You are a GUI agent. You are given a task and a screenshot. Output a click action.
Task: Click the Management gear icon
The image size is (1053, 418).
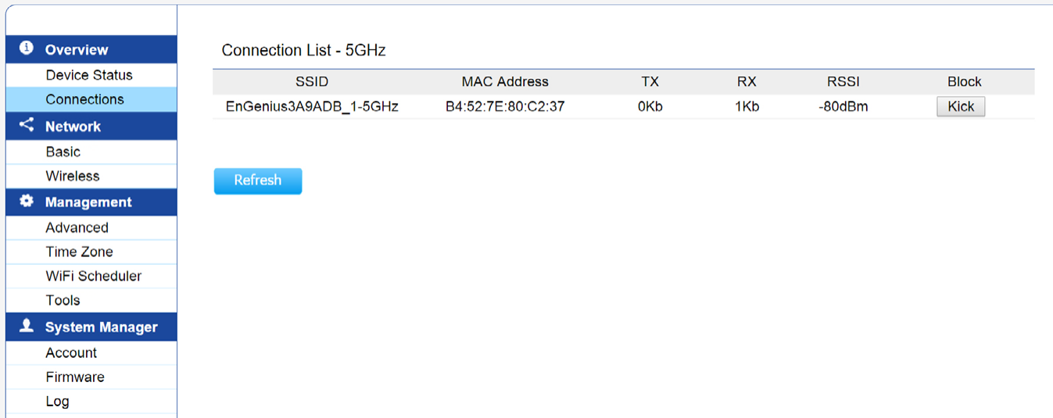click(27, 201)
